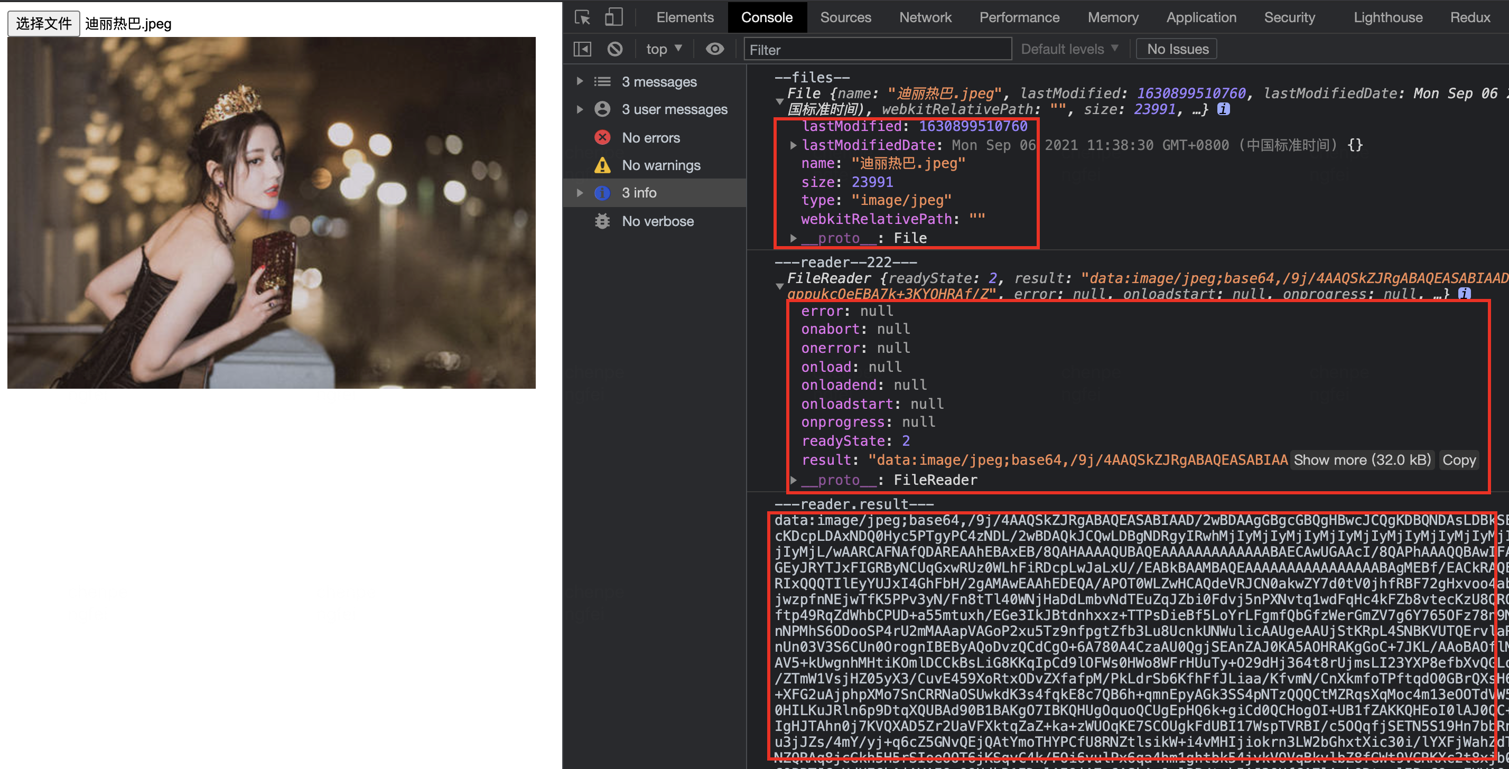The image size is (1509, 769).
Task: Expand the 3 messages group
Action: pos(579,81)
